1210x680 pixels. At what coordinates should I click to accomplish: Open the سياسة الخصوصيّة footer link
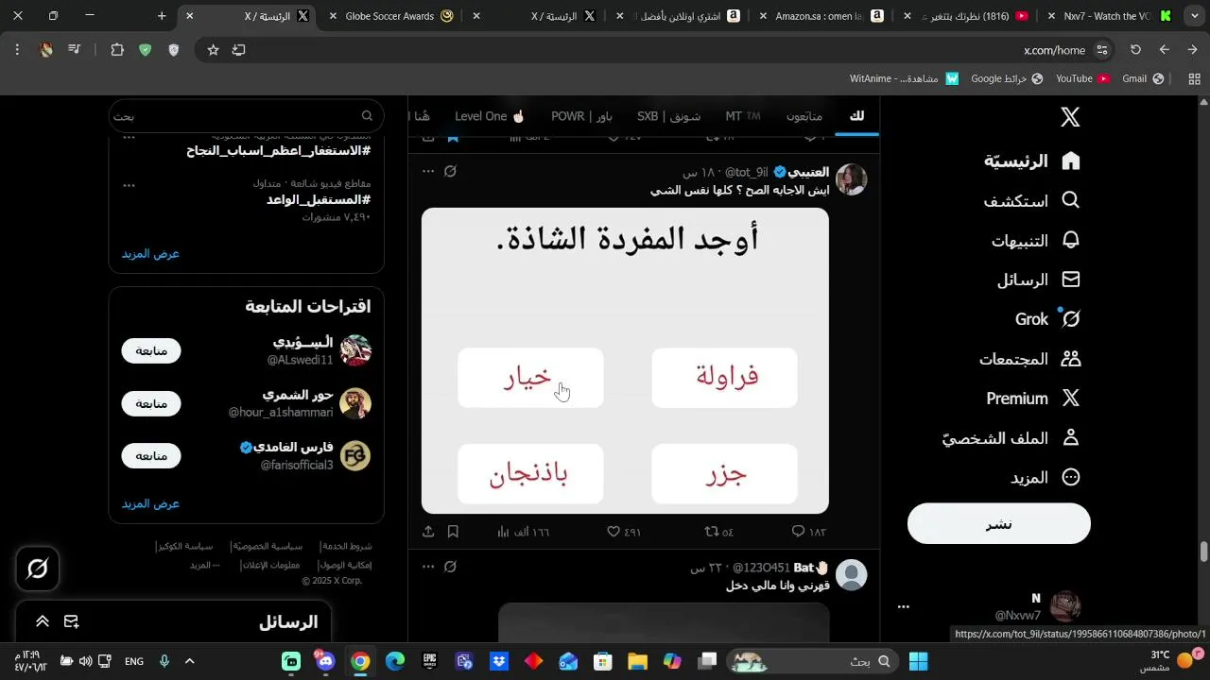click(268, 547)
